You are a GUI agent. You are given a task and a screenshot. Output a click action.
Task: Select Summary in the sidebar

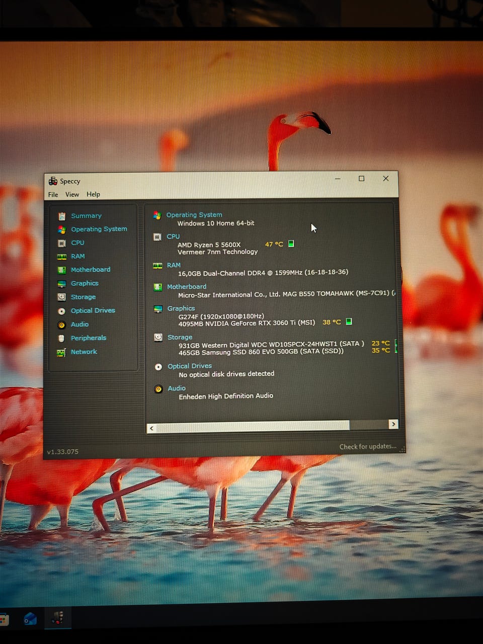pyautogui.click(x=86, y=216)
